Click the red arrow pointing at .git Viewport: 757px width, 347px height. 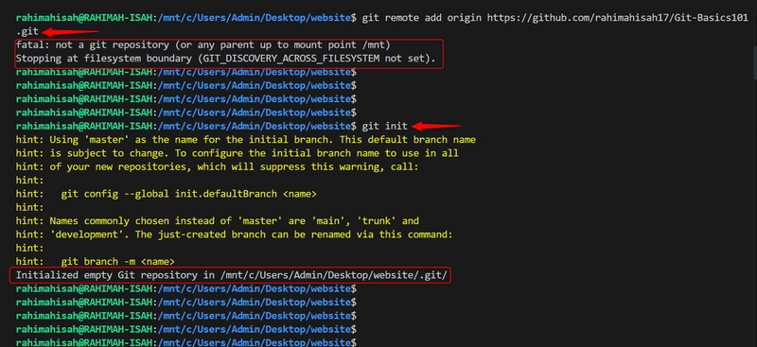click(x=70, y=32)
